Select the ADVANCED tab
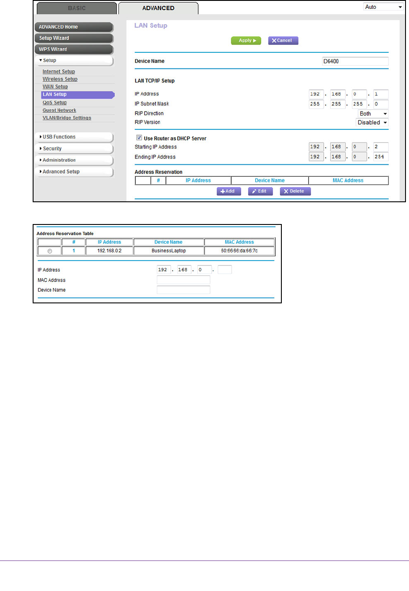The height and width of the screenshot is (591, 409). pyautogui.click(x=158, y=8)
